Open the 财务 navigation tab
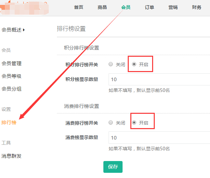 pyautogui.click(x=197, y=7)
